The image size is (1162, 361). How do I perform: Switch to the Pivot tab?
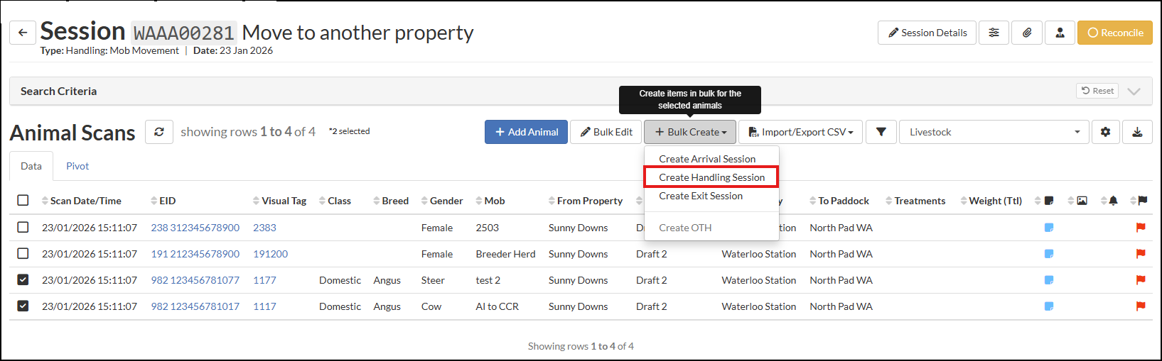click(77, 166)
